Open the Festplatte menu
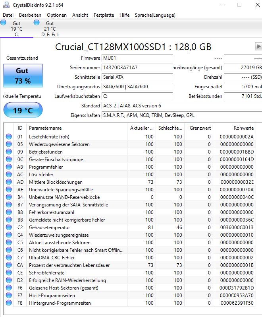This screenshot has width=262, height=317. tap(104, 15)
